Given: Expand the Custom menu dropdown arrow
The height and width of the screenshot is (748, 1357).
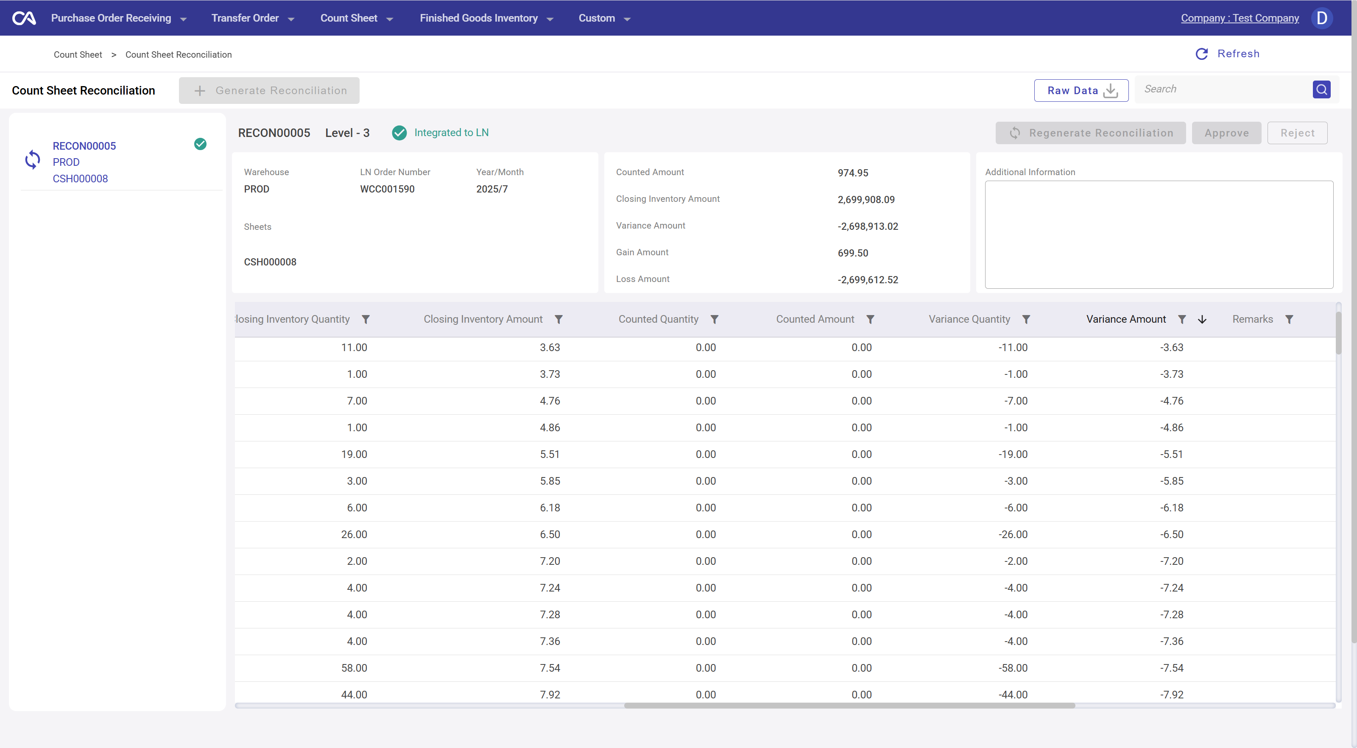Looking at the screenshot, I should [627, 20].
